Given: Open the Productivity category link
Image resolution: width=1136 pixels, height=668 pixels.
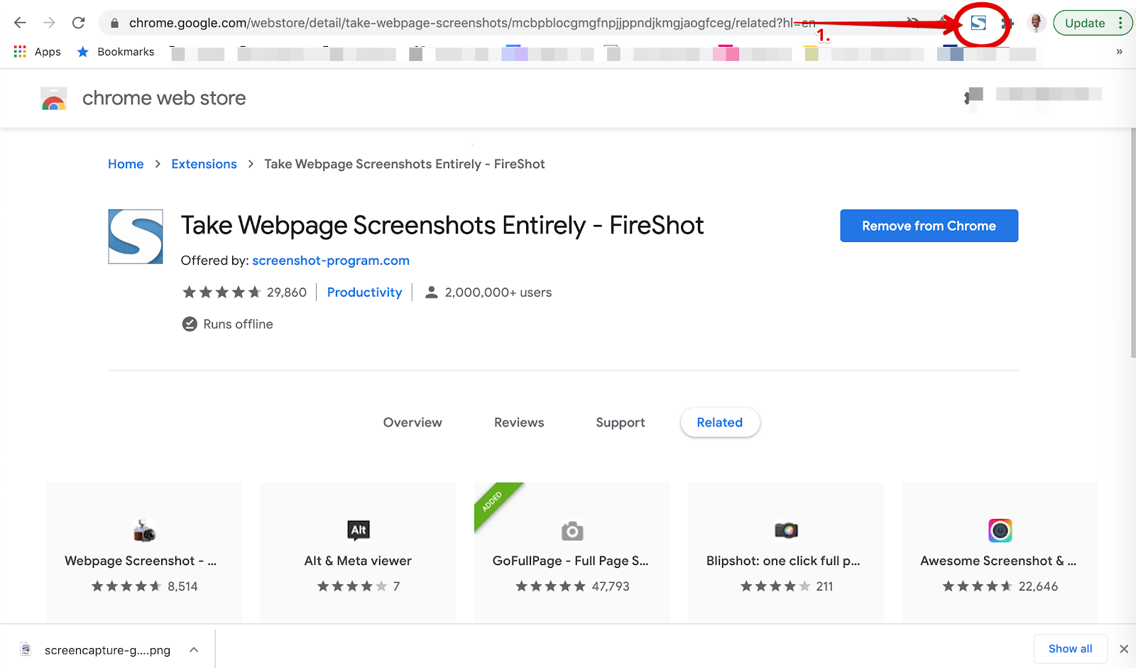Looking at the screenshot, I should pos(364,292).
